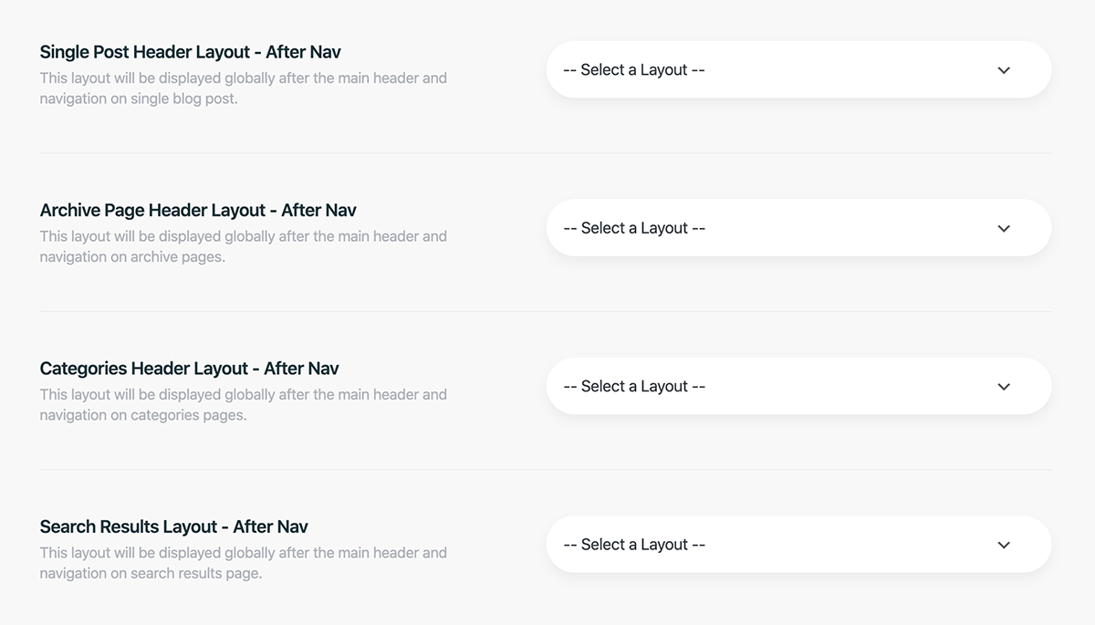Screen dimensions: 1095x625
Task: Click the chevron arrow for Search Results Layout
Action: pyautogui.click(x=1004, y=545)
